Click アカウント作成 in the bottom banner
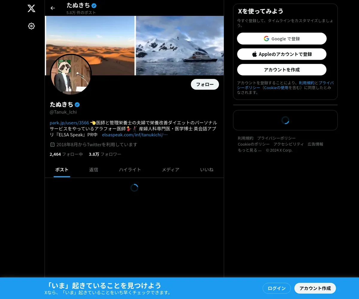This screenshot has height=299, width=359. [315, 288]
